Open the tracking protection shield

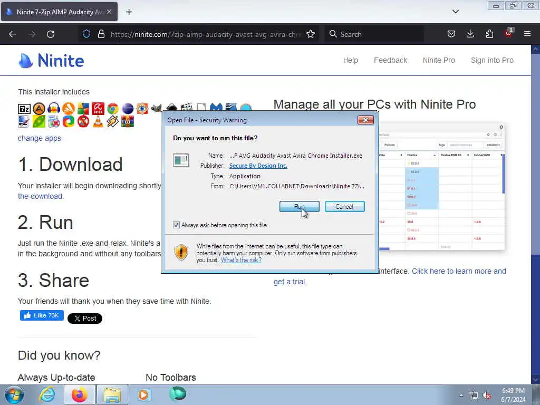point(86,34)
